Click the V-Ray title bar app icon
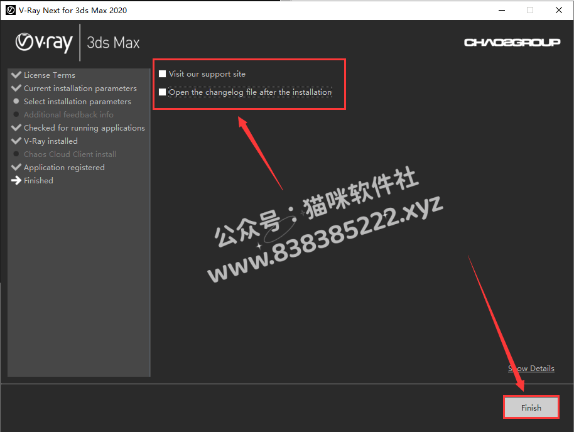Image resolution: width=574 pixels, height=432 pixels. [x=11, y=10]
